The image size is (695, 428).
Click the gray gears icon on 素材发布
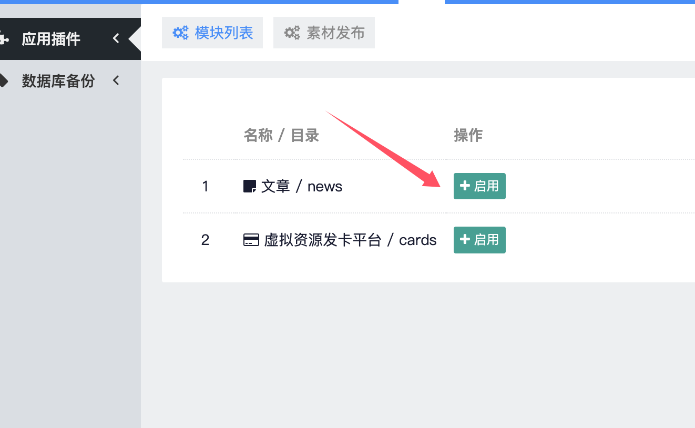pyautogui.click(x=292, y=33)
